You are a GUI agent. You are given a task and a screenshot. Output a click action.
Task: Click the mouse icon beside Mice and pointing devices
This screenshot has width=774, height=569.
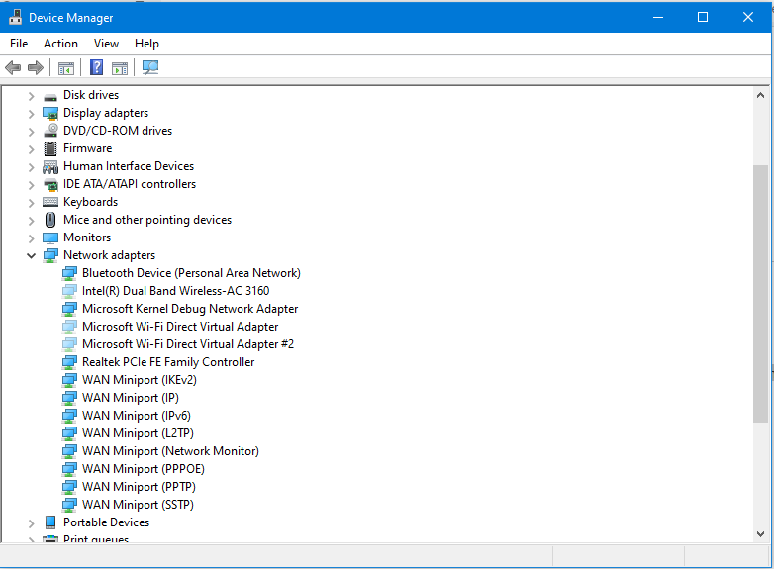[x=50, y=220]
